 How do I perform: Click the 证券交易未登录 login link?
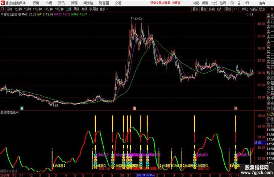pos(160,3)
